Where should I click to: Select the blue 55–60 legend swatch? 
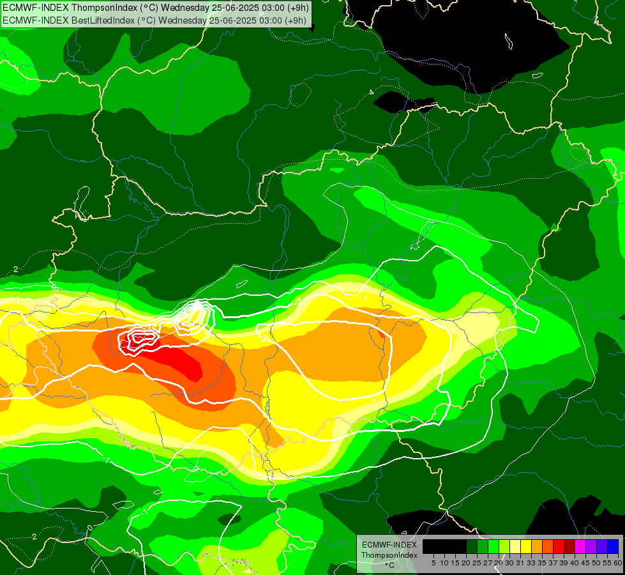613,546
